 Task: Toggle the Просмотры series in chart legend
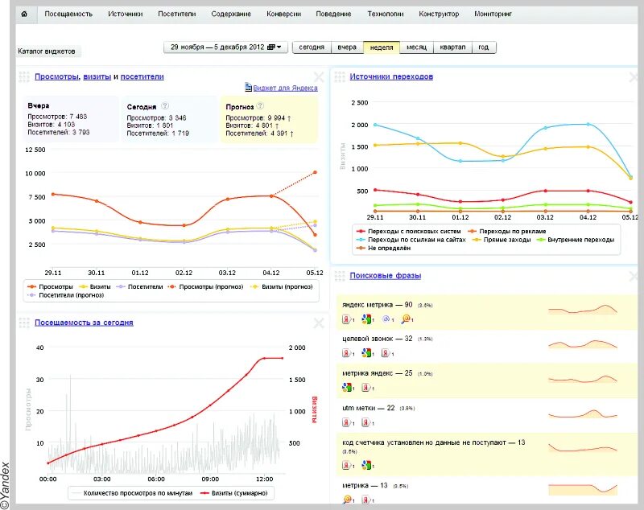point(50,287)
